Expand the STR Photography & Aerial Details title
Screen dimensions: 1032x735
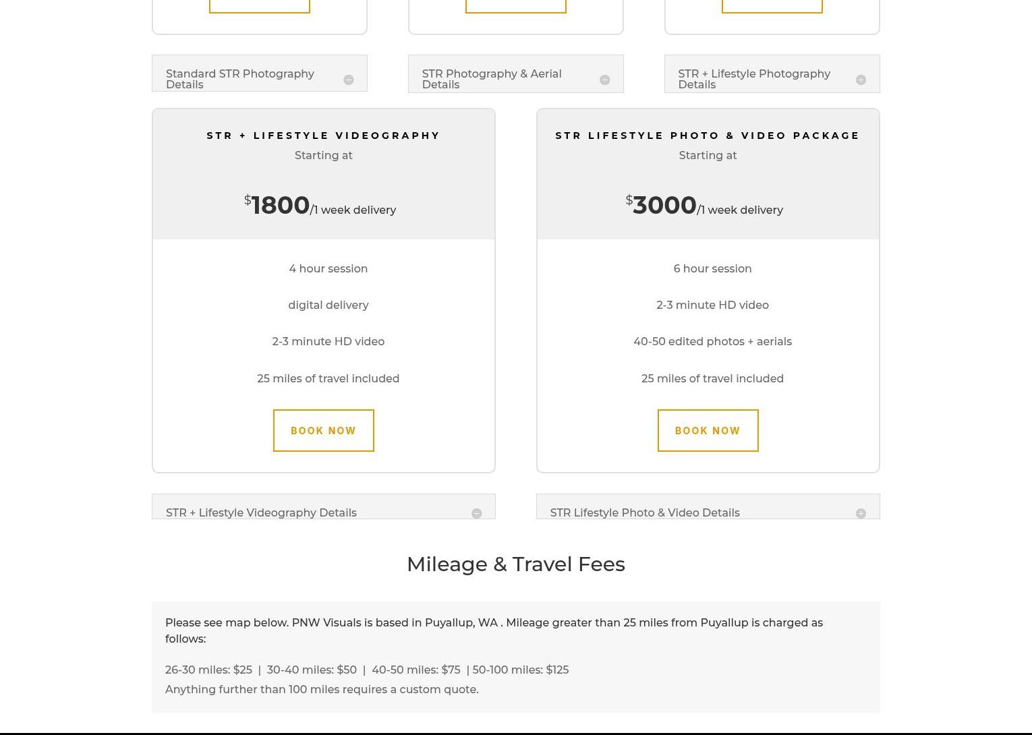pyautogui.click(x=492, y=79)
